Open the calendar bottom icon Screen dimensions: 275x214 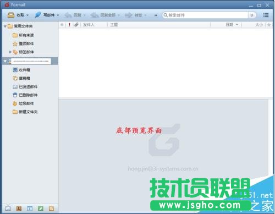30,208
